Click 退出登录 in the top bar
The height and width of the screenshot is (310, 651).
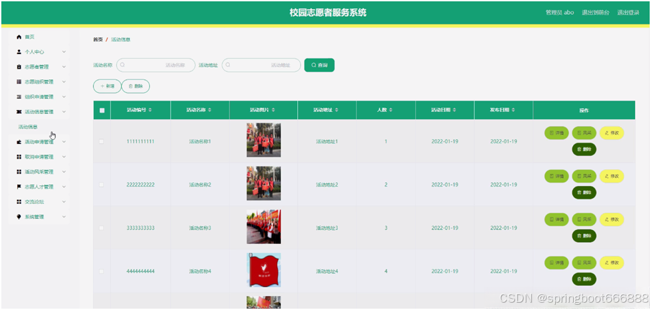[x=628, y=13]
